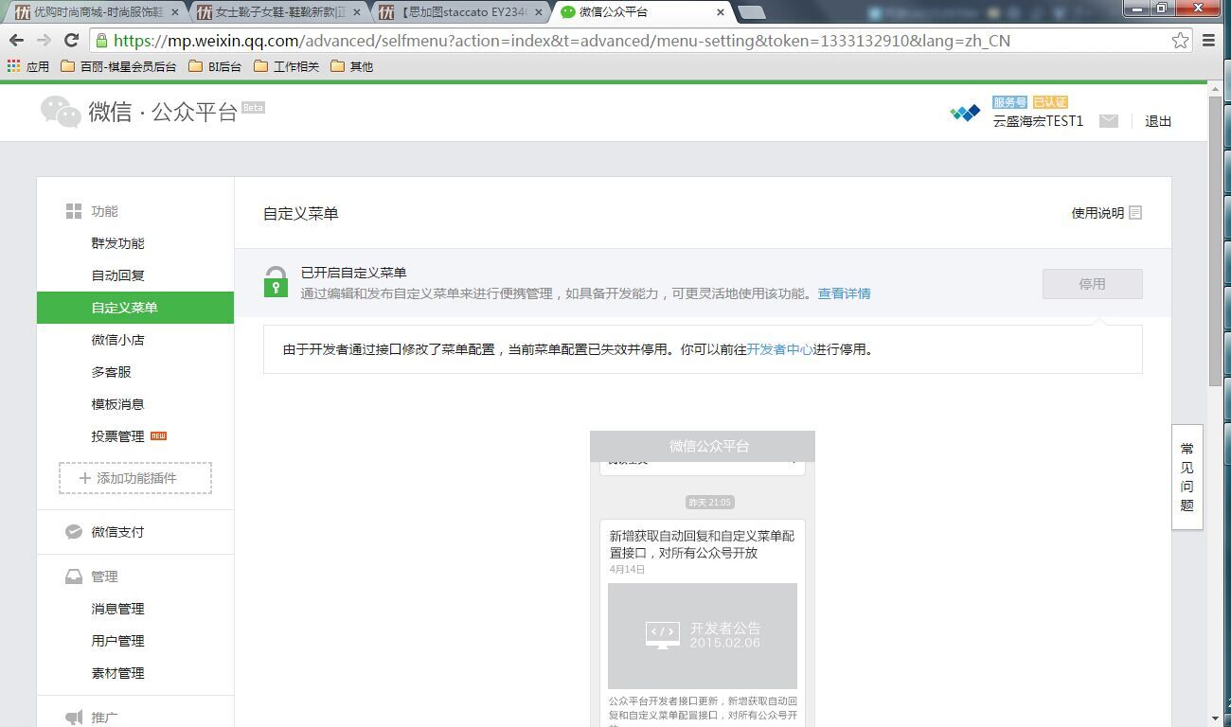Click the browser back arrow
This screenshot has width=1231, height=727.
(16, 40)
